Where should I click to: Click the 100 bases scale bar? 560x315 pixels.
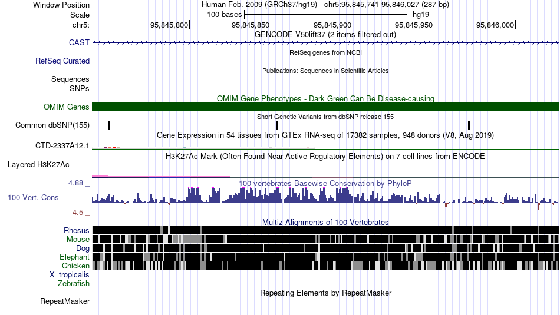click(326, 15)
